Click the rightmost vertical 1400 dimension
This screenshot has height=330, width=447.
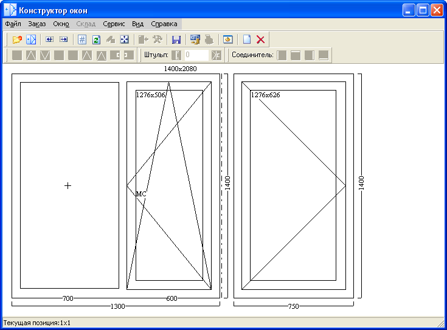coord(361,184)
